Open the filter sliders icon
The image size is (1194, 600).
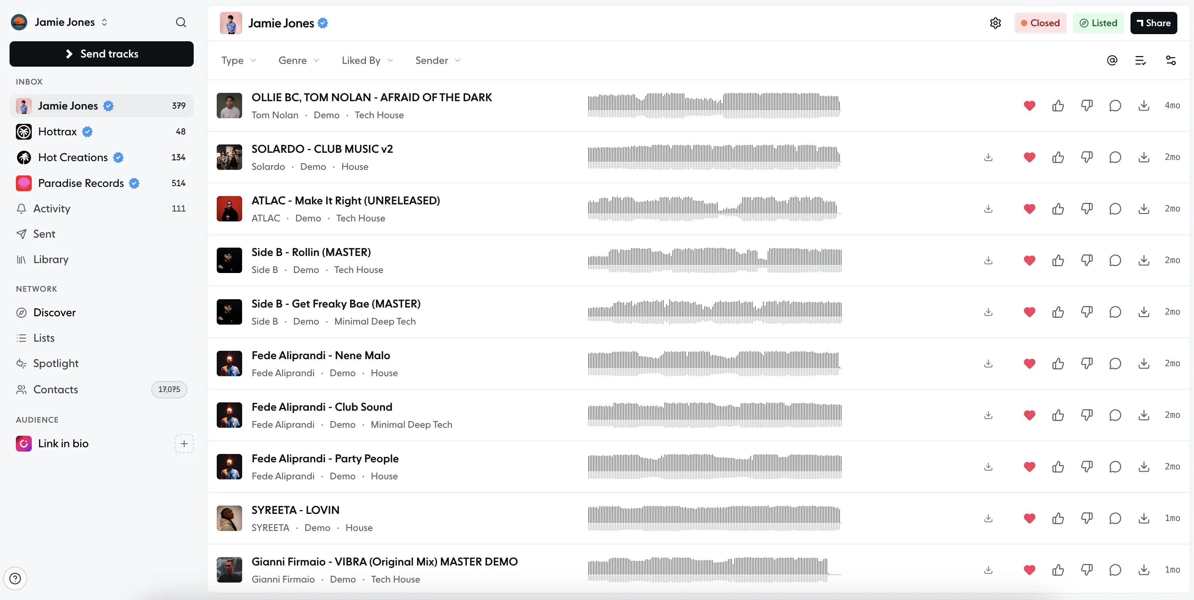(1171, 60)
